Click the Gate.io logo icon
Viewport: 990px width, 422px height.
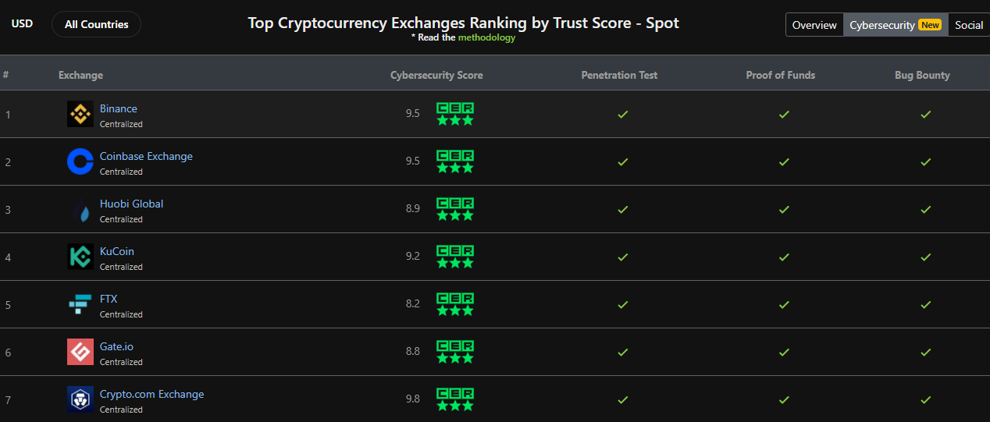click(x=80, y=353)
